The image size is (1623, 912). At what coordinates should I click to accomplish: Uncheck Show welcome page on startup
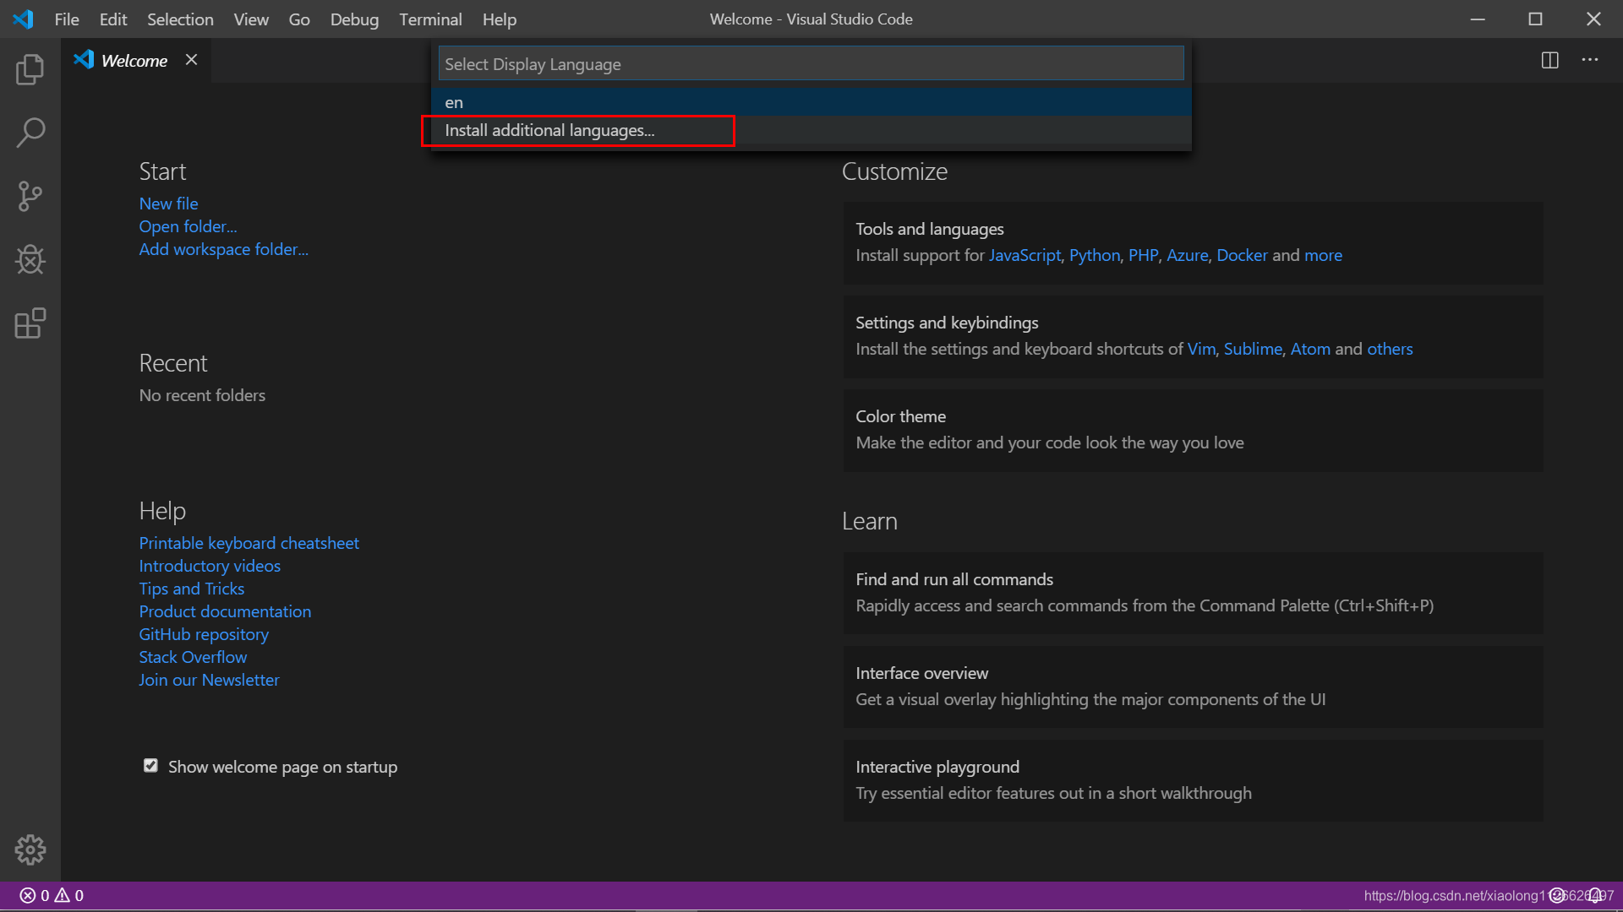(150, 765)
